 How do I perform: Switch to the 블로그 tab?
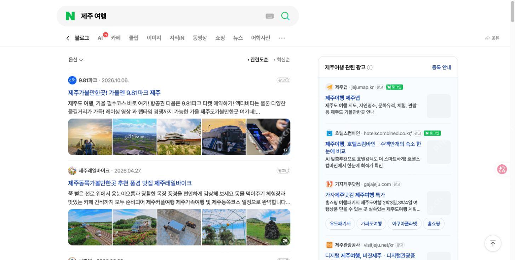click(x=82, y=38)
